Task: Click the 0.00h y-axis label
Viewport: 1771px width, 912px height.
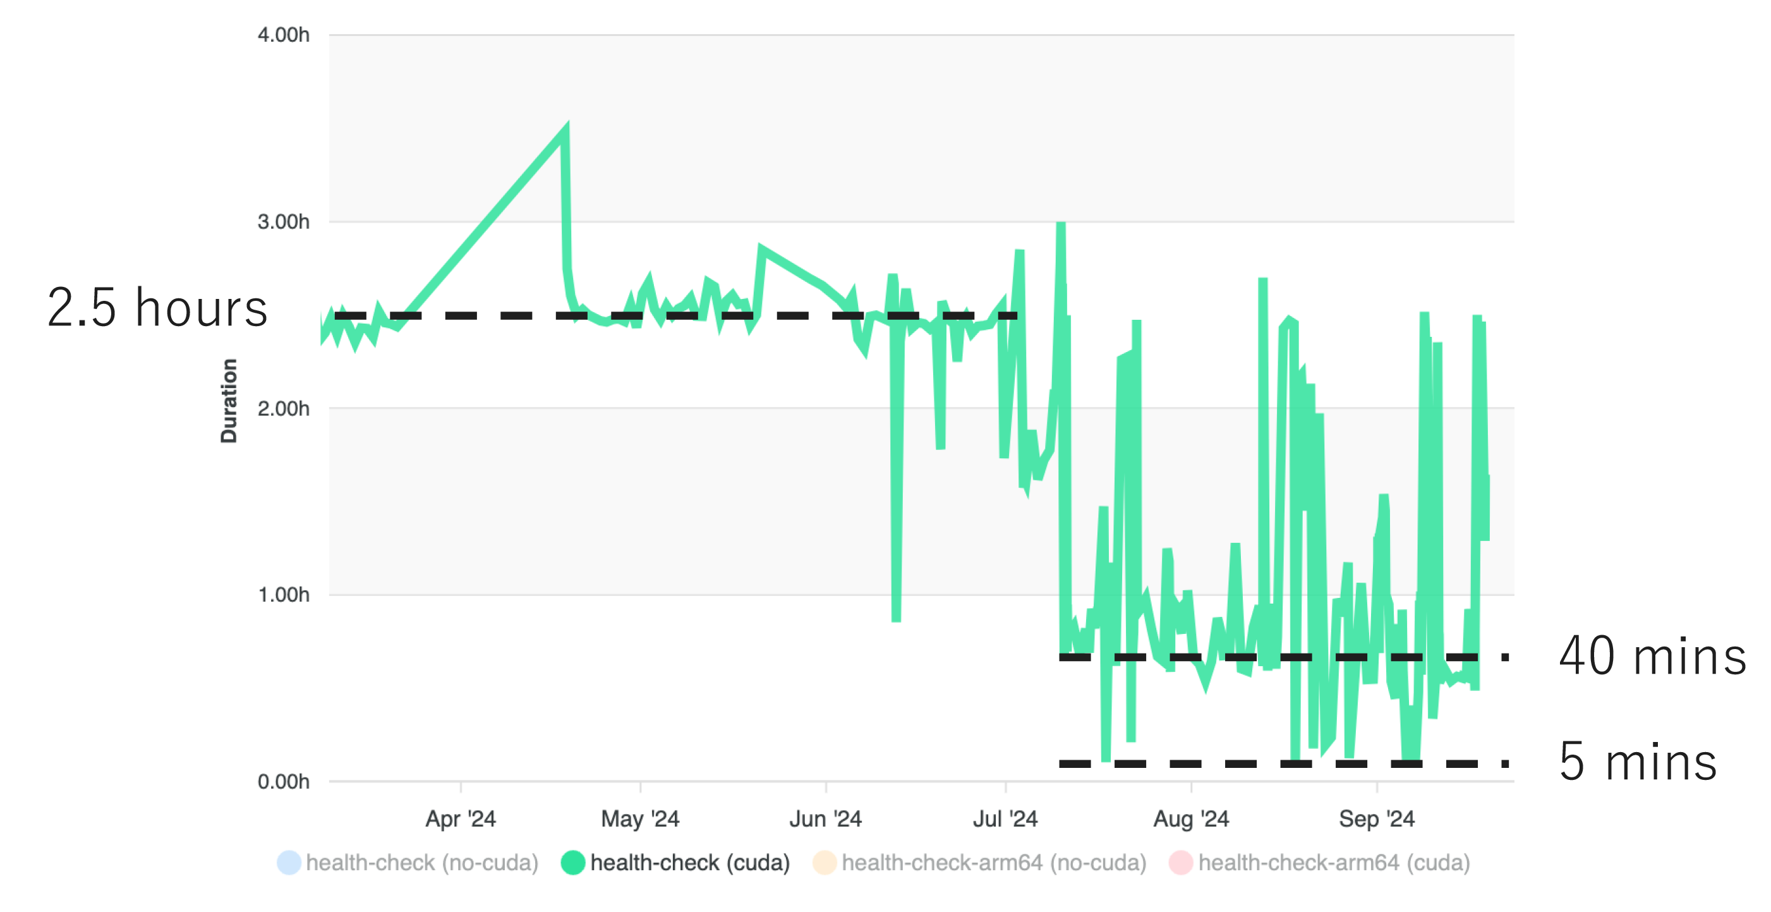Action: pyautogui.click(x=283, y=781)
